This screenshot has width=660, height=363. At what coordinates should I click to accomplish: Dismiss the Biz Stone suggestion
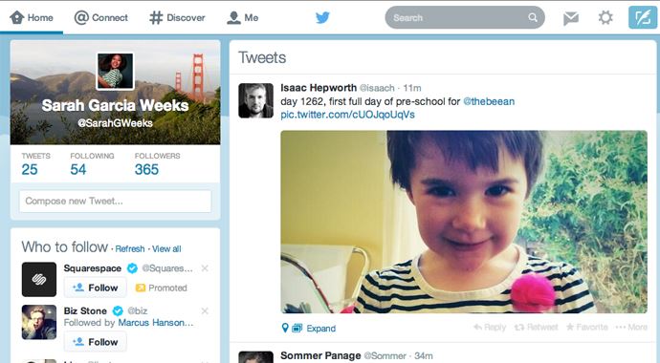pyautogui.click(x=205, y=310)
